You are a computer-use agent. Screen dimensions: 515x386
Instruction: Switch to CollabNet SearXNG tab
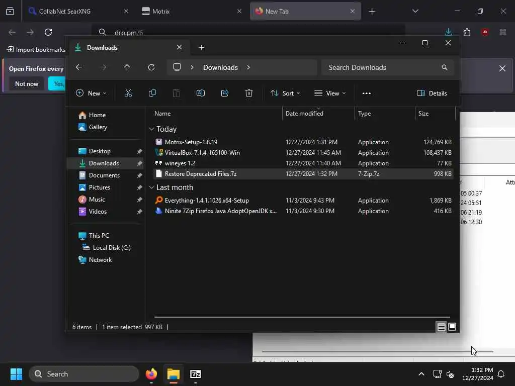(x=78, y=11)
